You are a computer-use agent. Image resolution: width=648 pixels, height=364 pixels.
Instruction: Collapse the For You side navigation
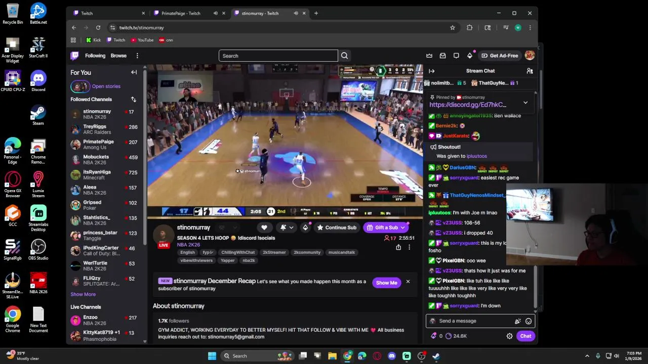pyautogui.click(x=134, y=72)
